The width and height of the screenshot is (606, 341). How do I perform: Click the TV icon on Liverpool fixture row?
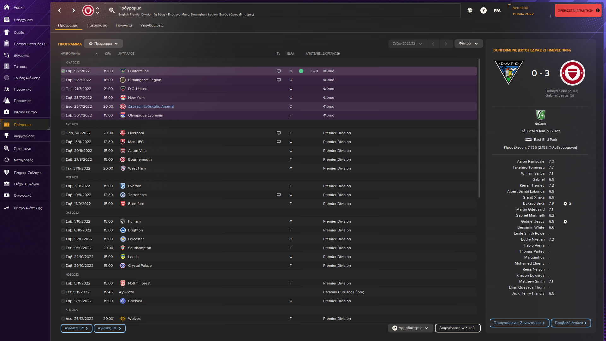[279, 133]
